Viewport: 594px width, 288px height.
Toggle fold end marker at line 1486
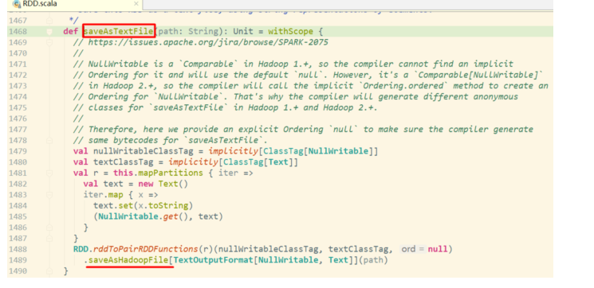pos(49,228)
